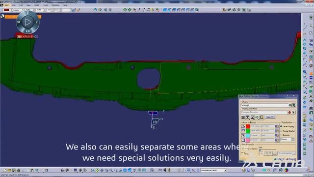Viewport: 314px width, 177px height.
Task: Open the Auto transparency dropdown in top toolbar
Action: (x=19, y=10)
